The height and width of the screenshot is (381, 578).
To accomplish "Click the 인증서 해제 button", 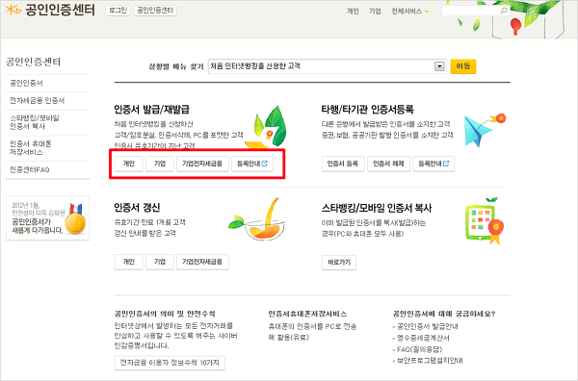I will (388, 164).
